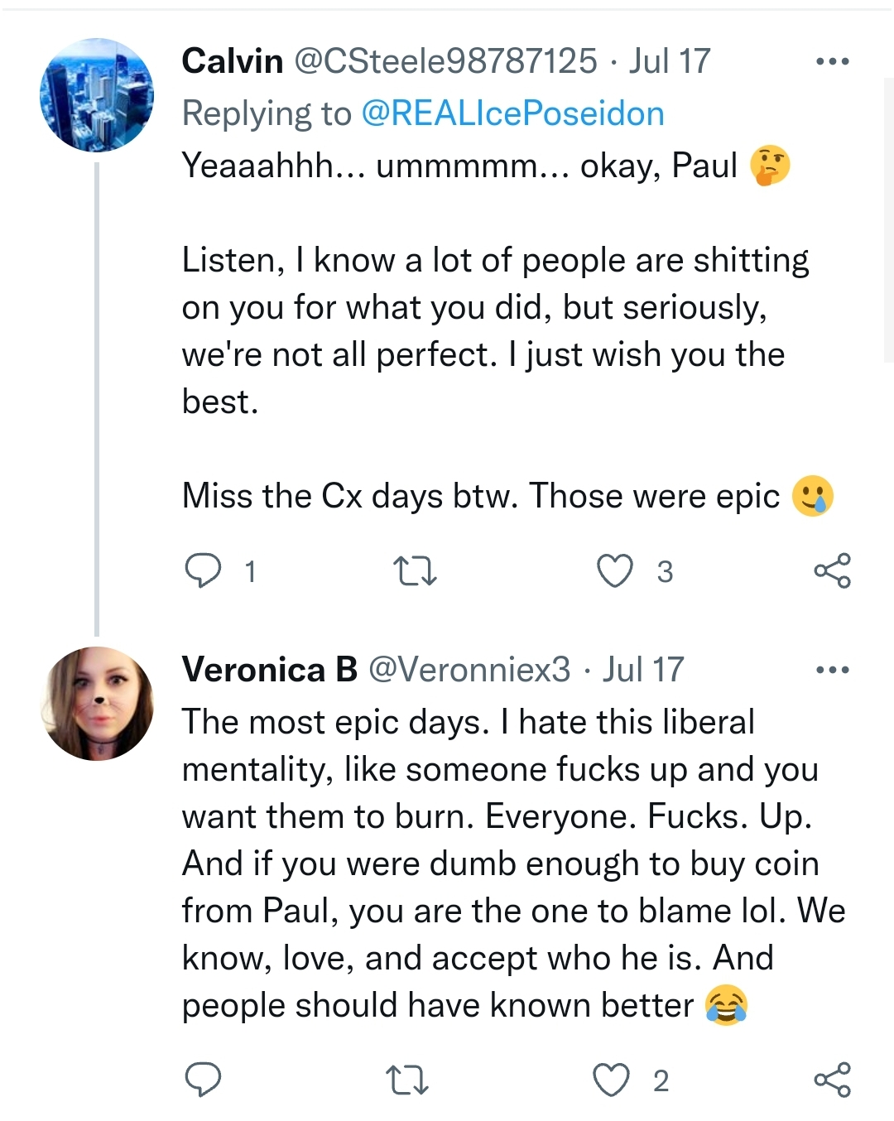This screenshot has width=894, height=1121.
Task: Open the @REALIcePoseidon profile link
Action: [x=512, y=113]
